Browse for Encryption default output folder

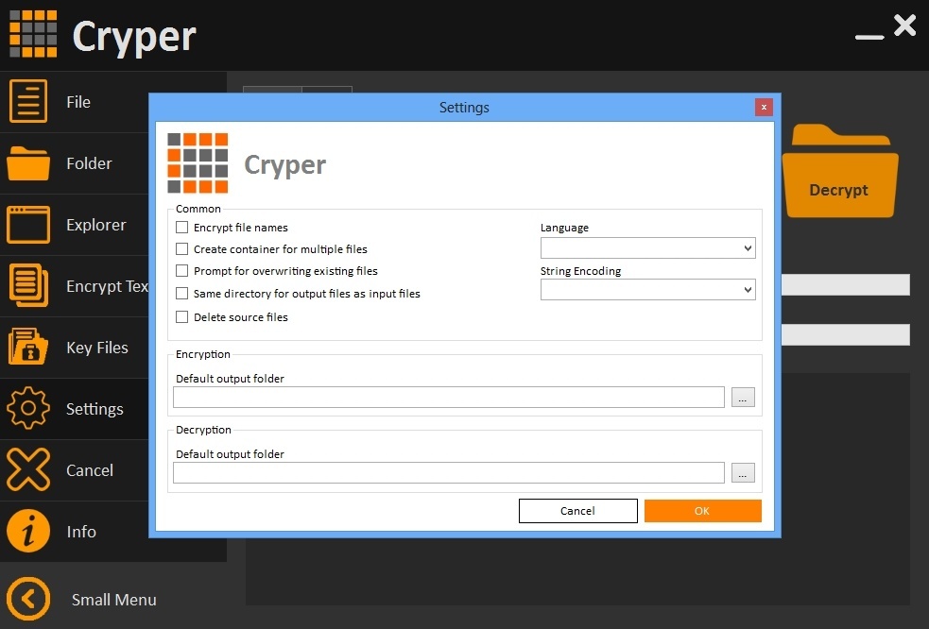coord(743,397)
